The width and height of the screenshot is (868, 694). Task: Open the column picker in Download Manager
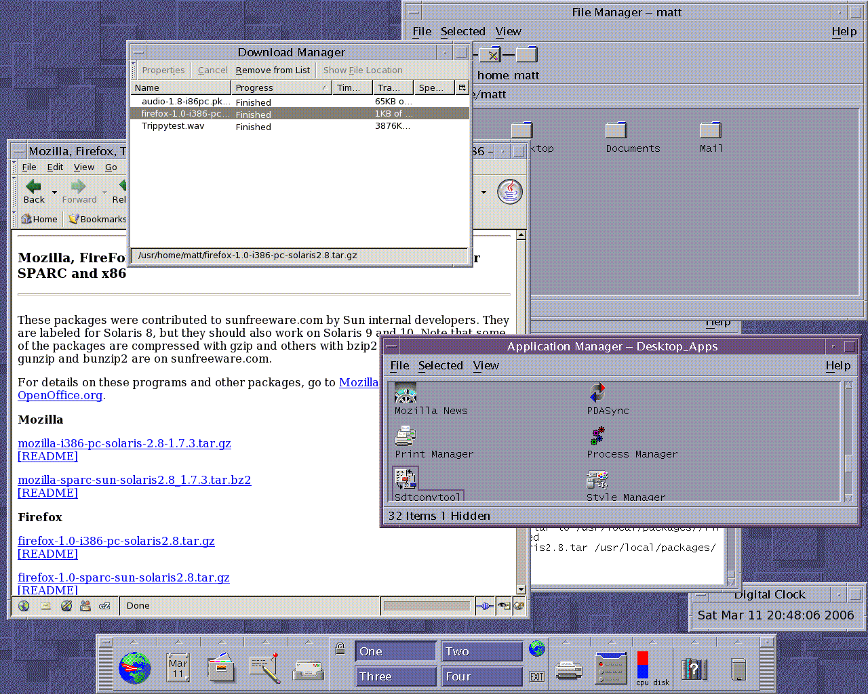click(462, 87)
